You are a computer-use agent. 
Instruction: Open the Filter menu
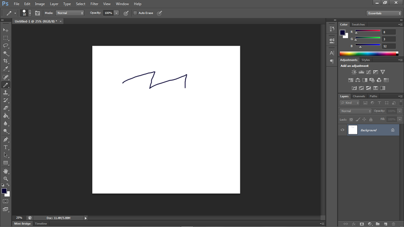click(x=94, y=4)
